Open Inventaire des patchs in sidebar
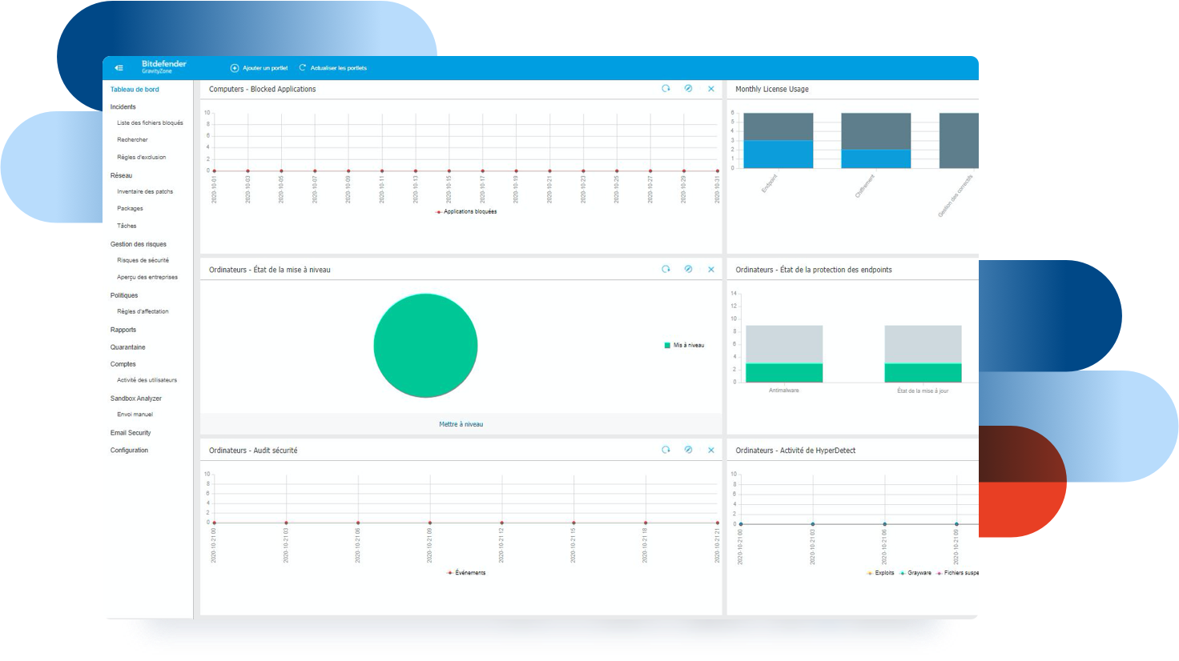 click(x=145, y=192)
